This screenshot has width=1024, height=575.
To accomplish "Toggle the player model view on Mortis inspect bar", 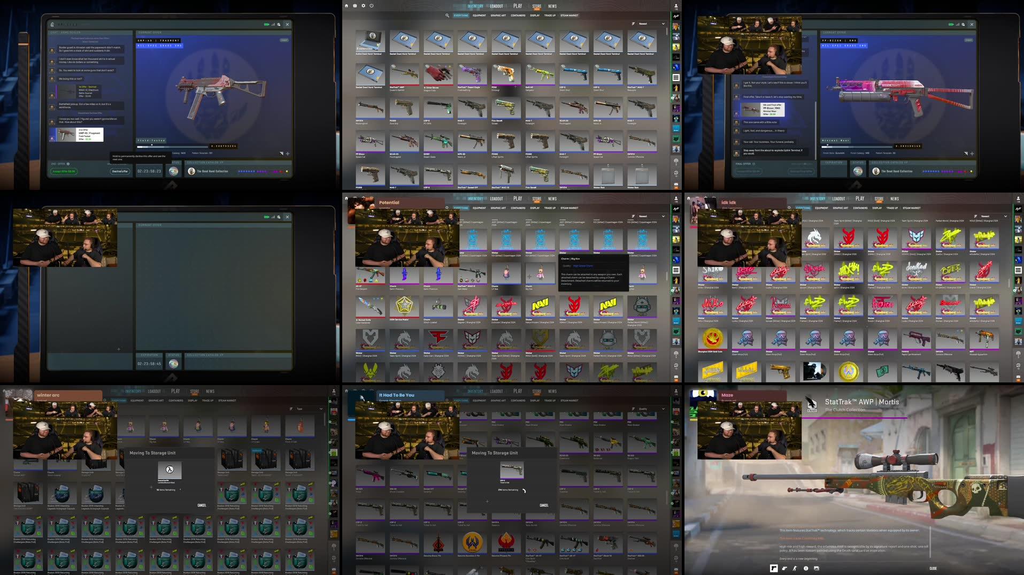I will 795,568.
